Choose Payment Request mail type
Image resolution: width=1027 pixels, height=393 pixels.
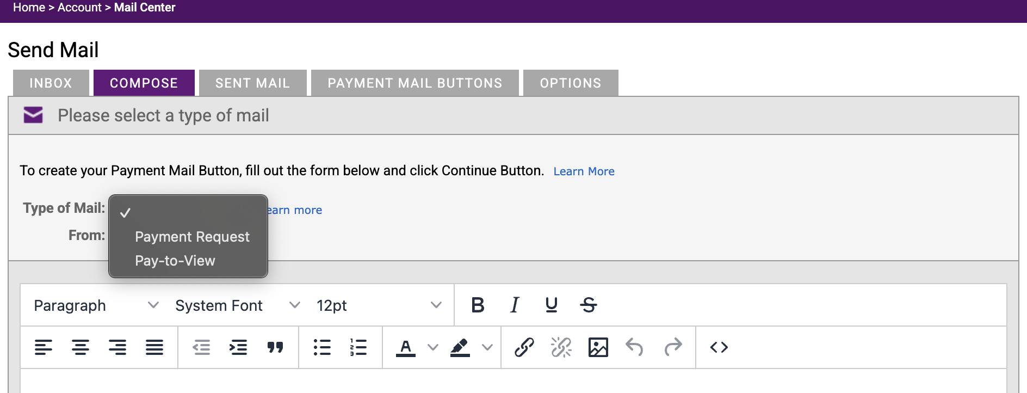click(x=188, y=237)
